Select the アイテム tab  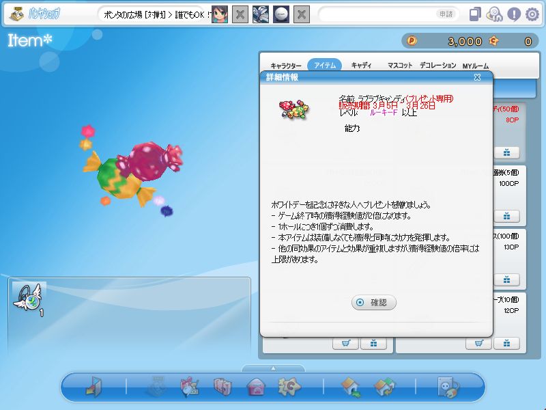(325, 65)
